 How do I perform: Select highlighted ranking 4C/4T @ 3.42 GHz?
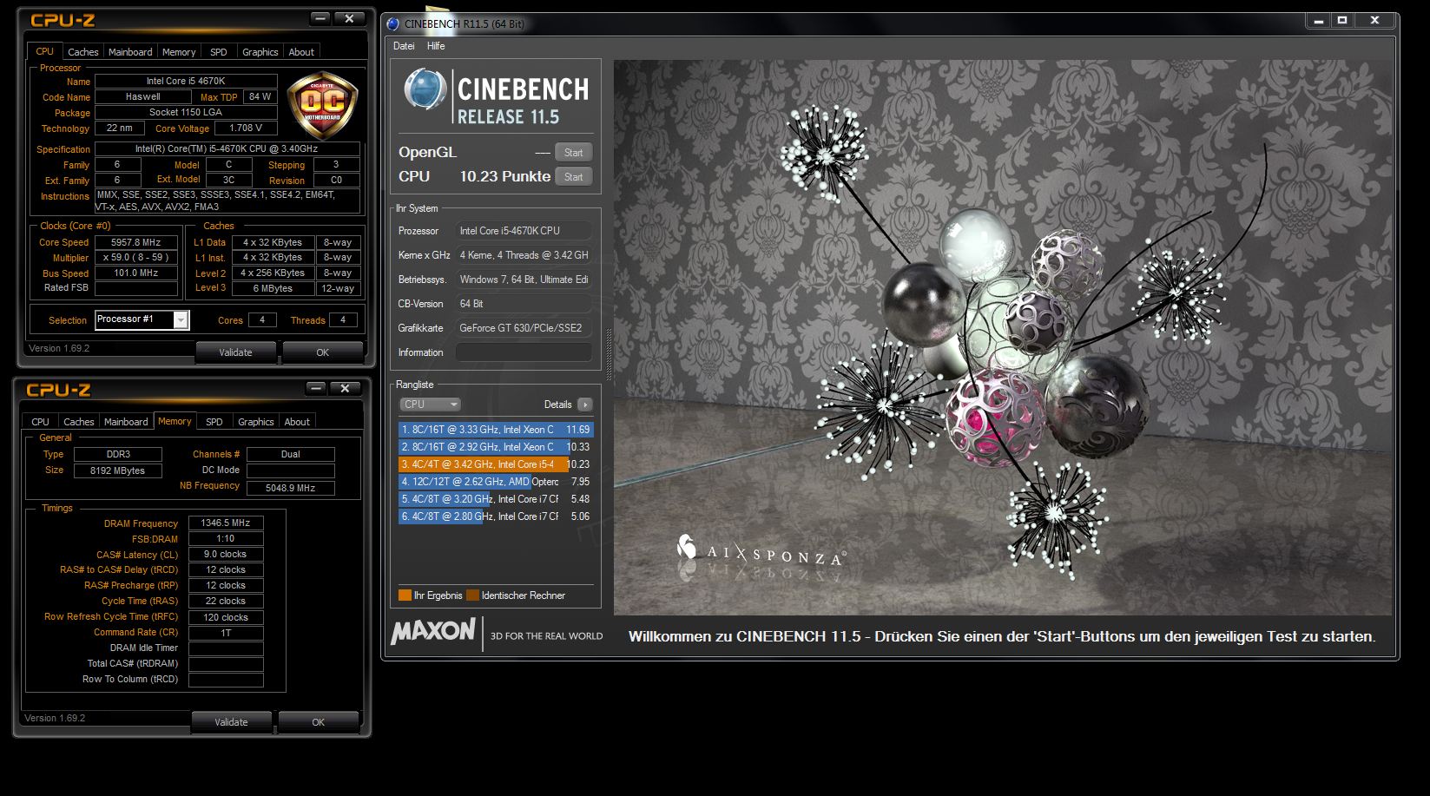(496, 464)
